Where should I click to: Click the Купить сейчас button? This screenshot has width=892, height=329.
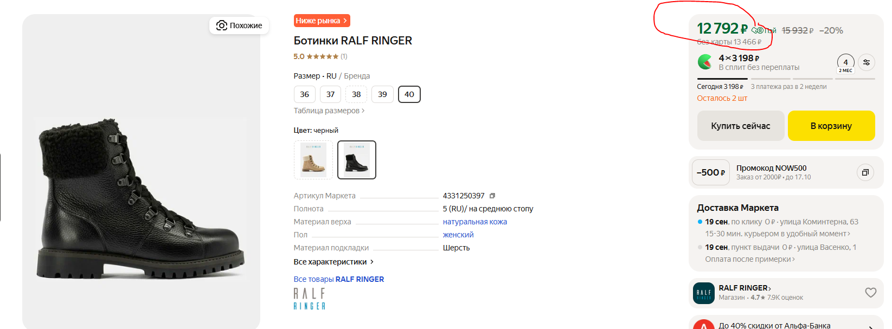[x=741, y=126]
